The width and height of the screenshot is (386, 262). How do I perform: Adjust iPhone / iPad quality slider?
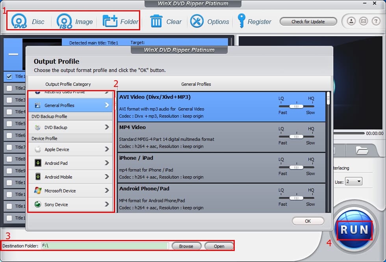tap(296, 167)
